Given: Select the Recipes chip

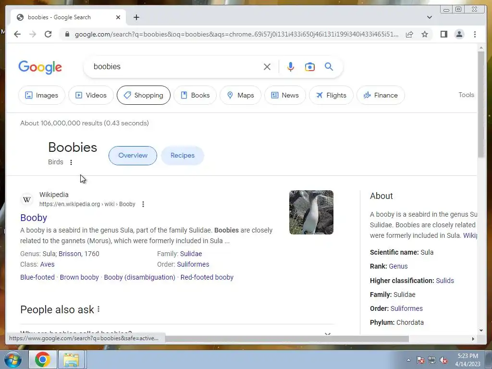Looking at the screenshot, I should [x=182, y=155].
